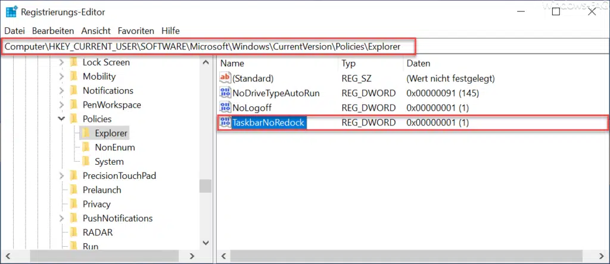Image resolution: width=610 pixels, height=264 pixels.
Task: Click the NoDriveTypeAutoRun value icon
Action: point(225,93)
